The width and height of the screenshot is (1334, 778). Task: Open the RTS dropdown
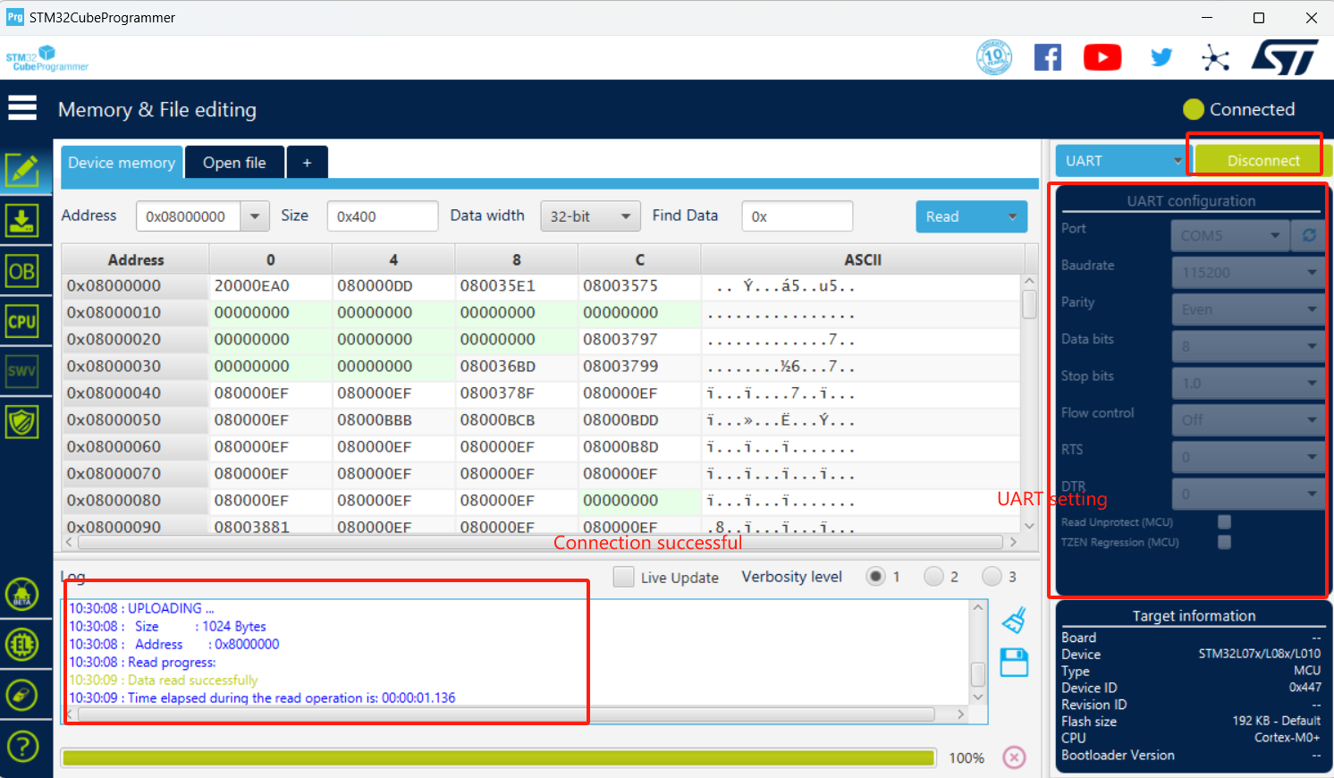[1248, 457]
